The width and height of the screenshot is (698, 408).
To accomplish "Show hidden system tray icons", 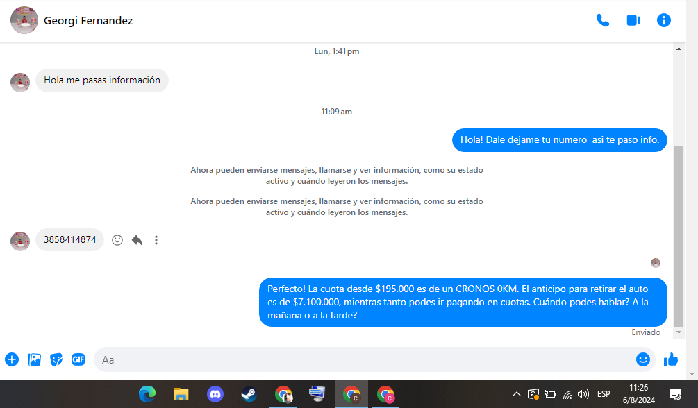I will click(516, 394).
